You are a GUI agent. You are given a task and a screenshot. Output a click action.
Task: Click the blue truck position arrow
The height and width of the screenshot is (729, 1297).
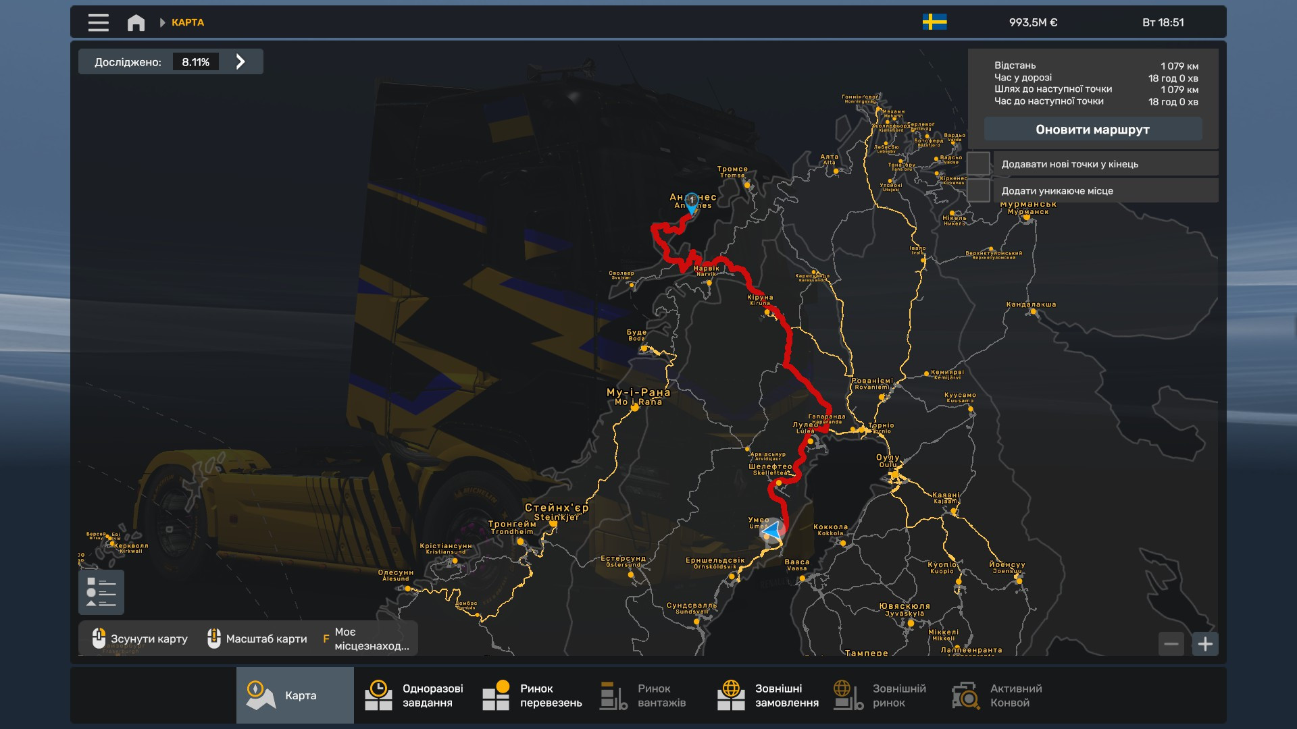coord(771,531)
